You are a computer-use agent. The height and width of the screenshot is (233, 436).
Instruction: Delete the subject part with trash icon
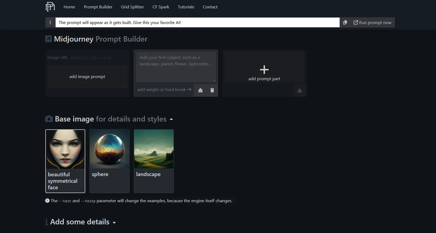212,90
